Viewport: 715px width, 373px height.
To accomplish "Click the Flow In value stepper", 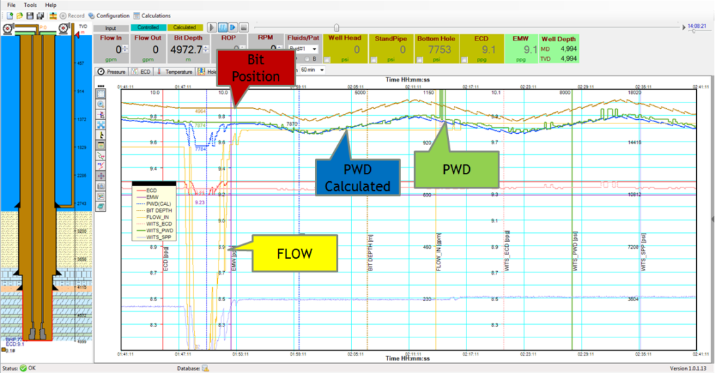I will tap(126, 50).
